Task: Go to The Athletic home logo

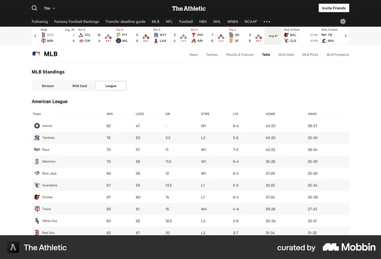Action: [x=189, y=8]
